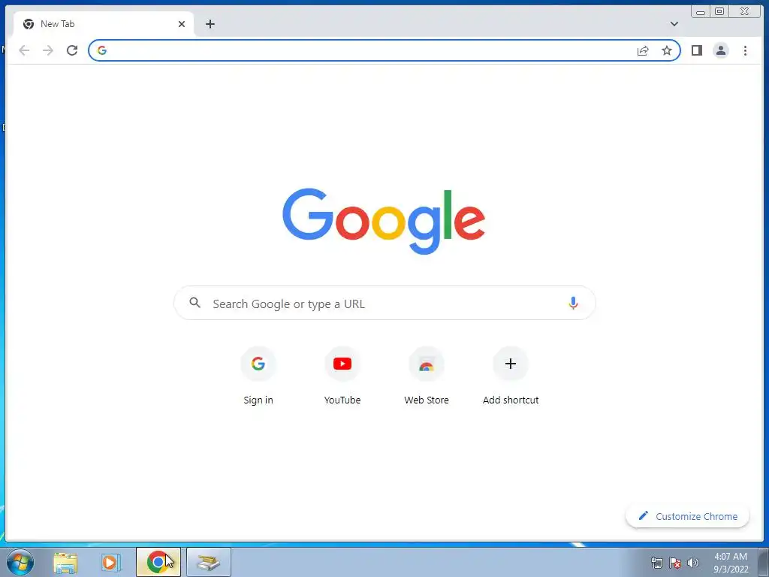Screen dimensions: 769x577
Task: Maximize the Chrome window
Action: coord(719,12)
